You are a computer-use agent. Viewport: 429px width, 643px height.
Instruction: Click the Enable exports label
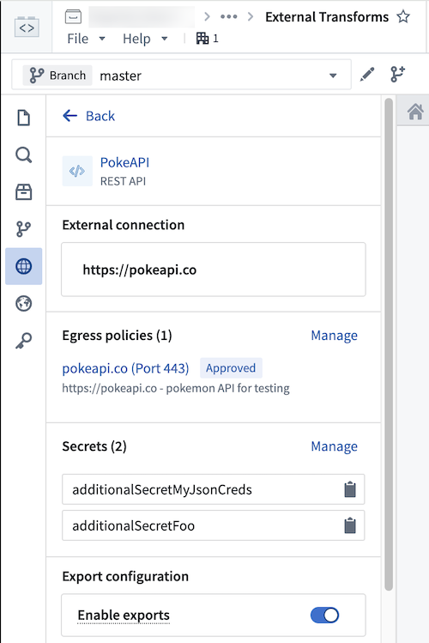(x=124, y=616)
